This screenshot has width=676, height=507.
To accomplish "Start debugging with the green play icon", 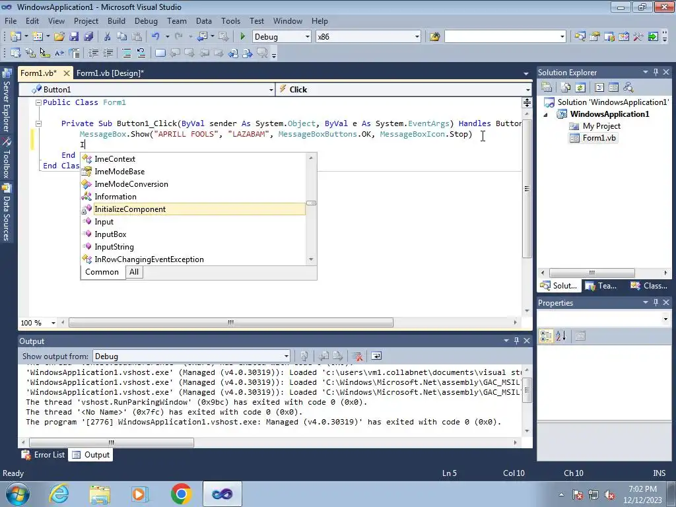I will tap(243, 37).
